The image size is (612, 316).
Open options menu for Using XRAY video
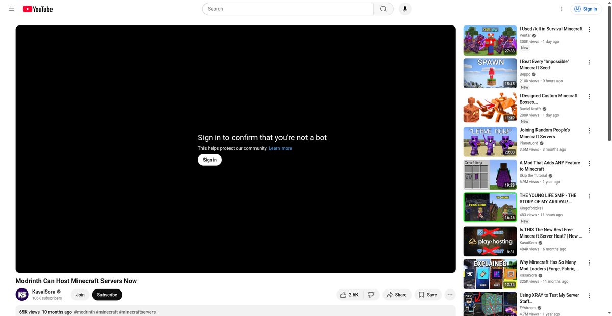tap(589, 296)
